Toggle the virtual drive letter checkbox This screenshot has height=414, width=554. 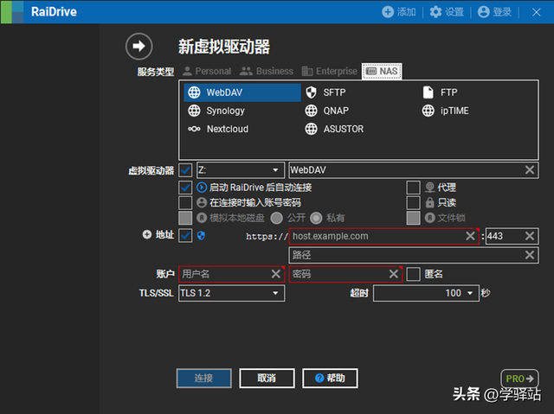pyautogui.click(x=185, y=170)
